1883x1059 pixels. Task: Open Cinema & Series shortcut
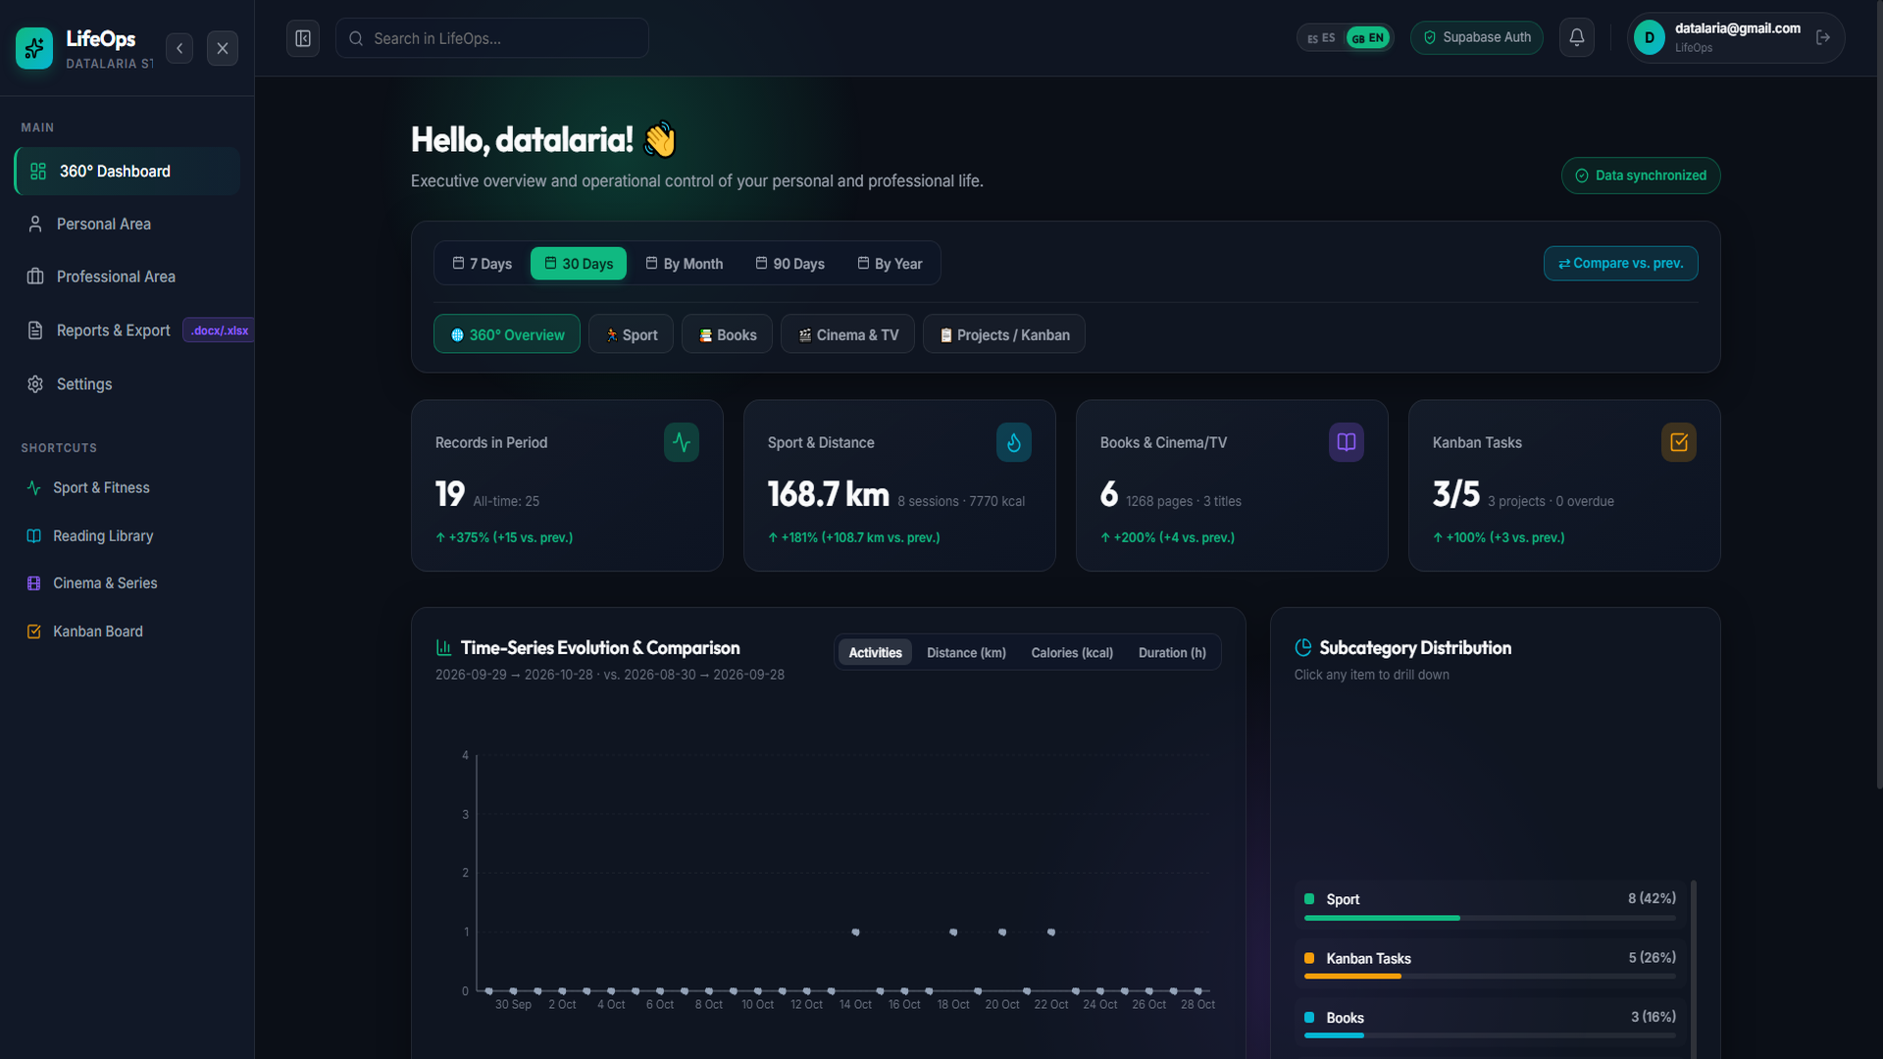[x=127, y=583]
